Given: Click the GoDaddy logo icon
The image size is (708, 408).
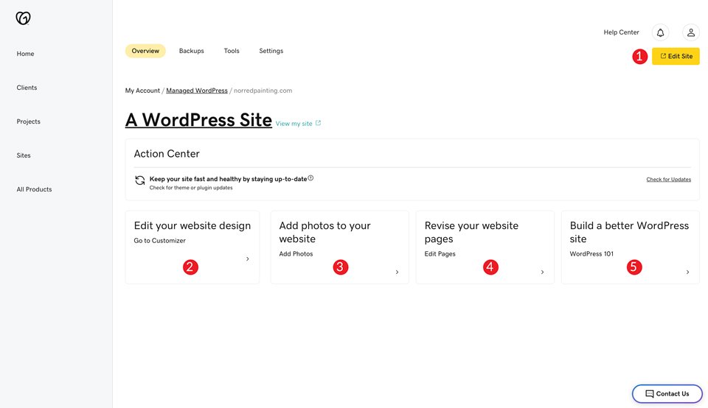Looking at the screenshot, I should tap(23, 18).
